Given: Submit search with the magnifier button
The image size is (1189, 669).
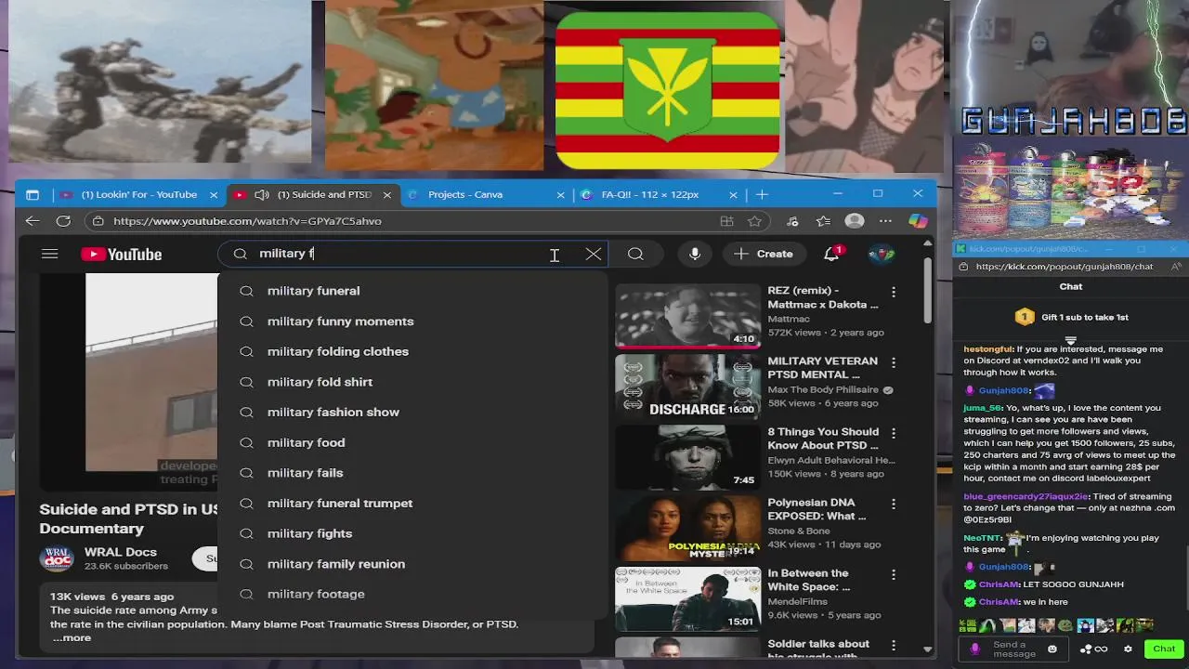Looking at the screenshot, I should click(x=635, y=254).
